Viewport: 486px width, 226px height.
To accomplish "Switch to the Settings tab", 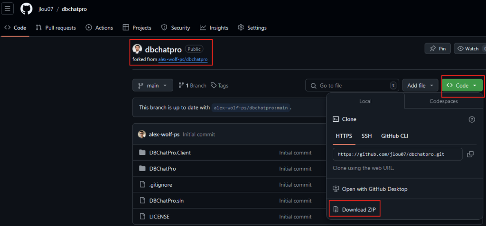I will 252,28.
